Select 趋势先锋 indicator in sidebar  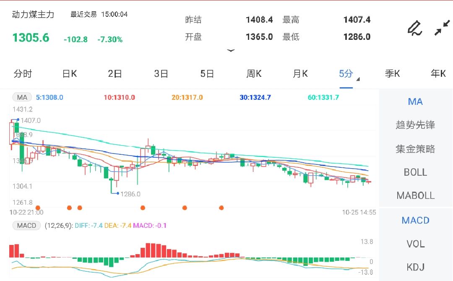tap(415, 125)
